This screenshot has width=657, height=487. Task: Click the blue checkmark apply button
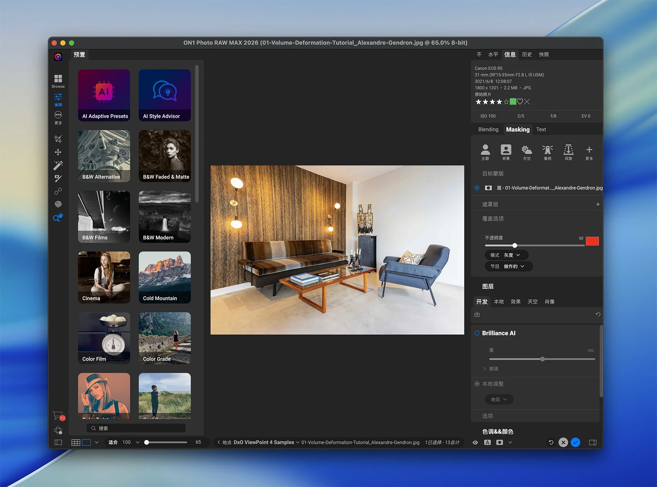pyautogui.click(x=575, y=443)
